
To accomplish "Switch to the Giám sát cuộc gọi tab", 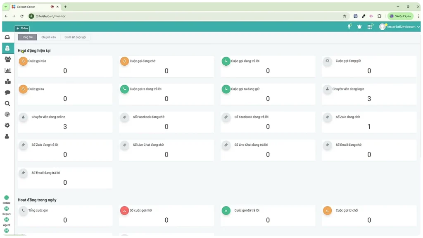I will pyautogui.click(x=75, y=37).
